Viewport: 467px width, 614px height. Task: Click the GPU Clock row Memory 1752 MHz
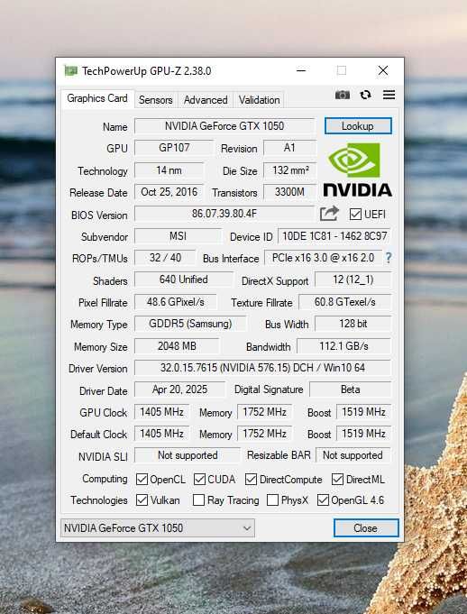265,412
